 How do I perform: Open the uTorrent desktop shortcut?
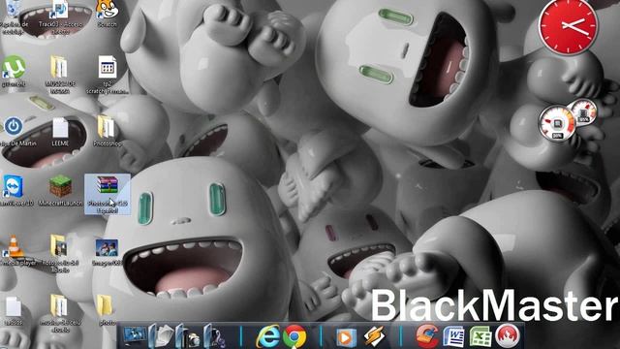click(x=14, y=67)
